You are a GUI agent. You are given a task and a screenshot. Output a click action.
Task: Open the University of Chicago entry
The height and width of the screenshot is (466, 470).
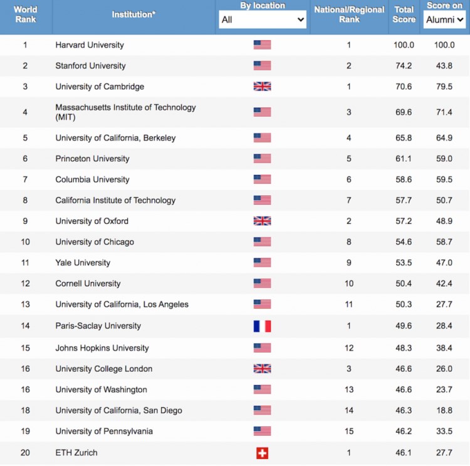(x=95, y=242)
